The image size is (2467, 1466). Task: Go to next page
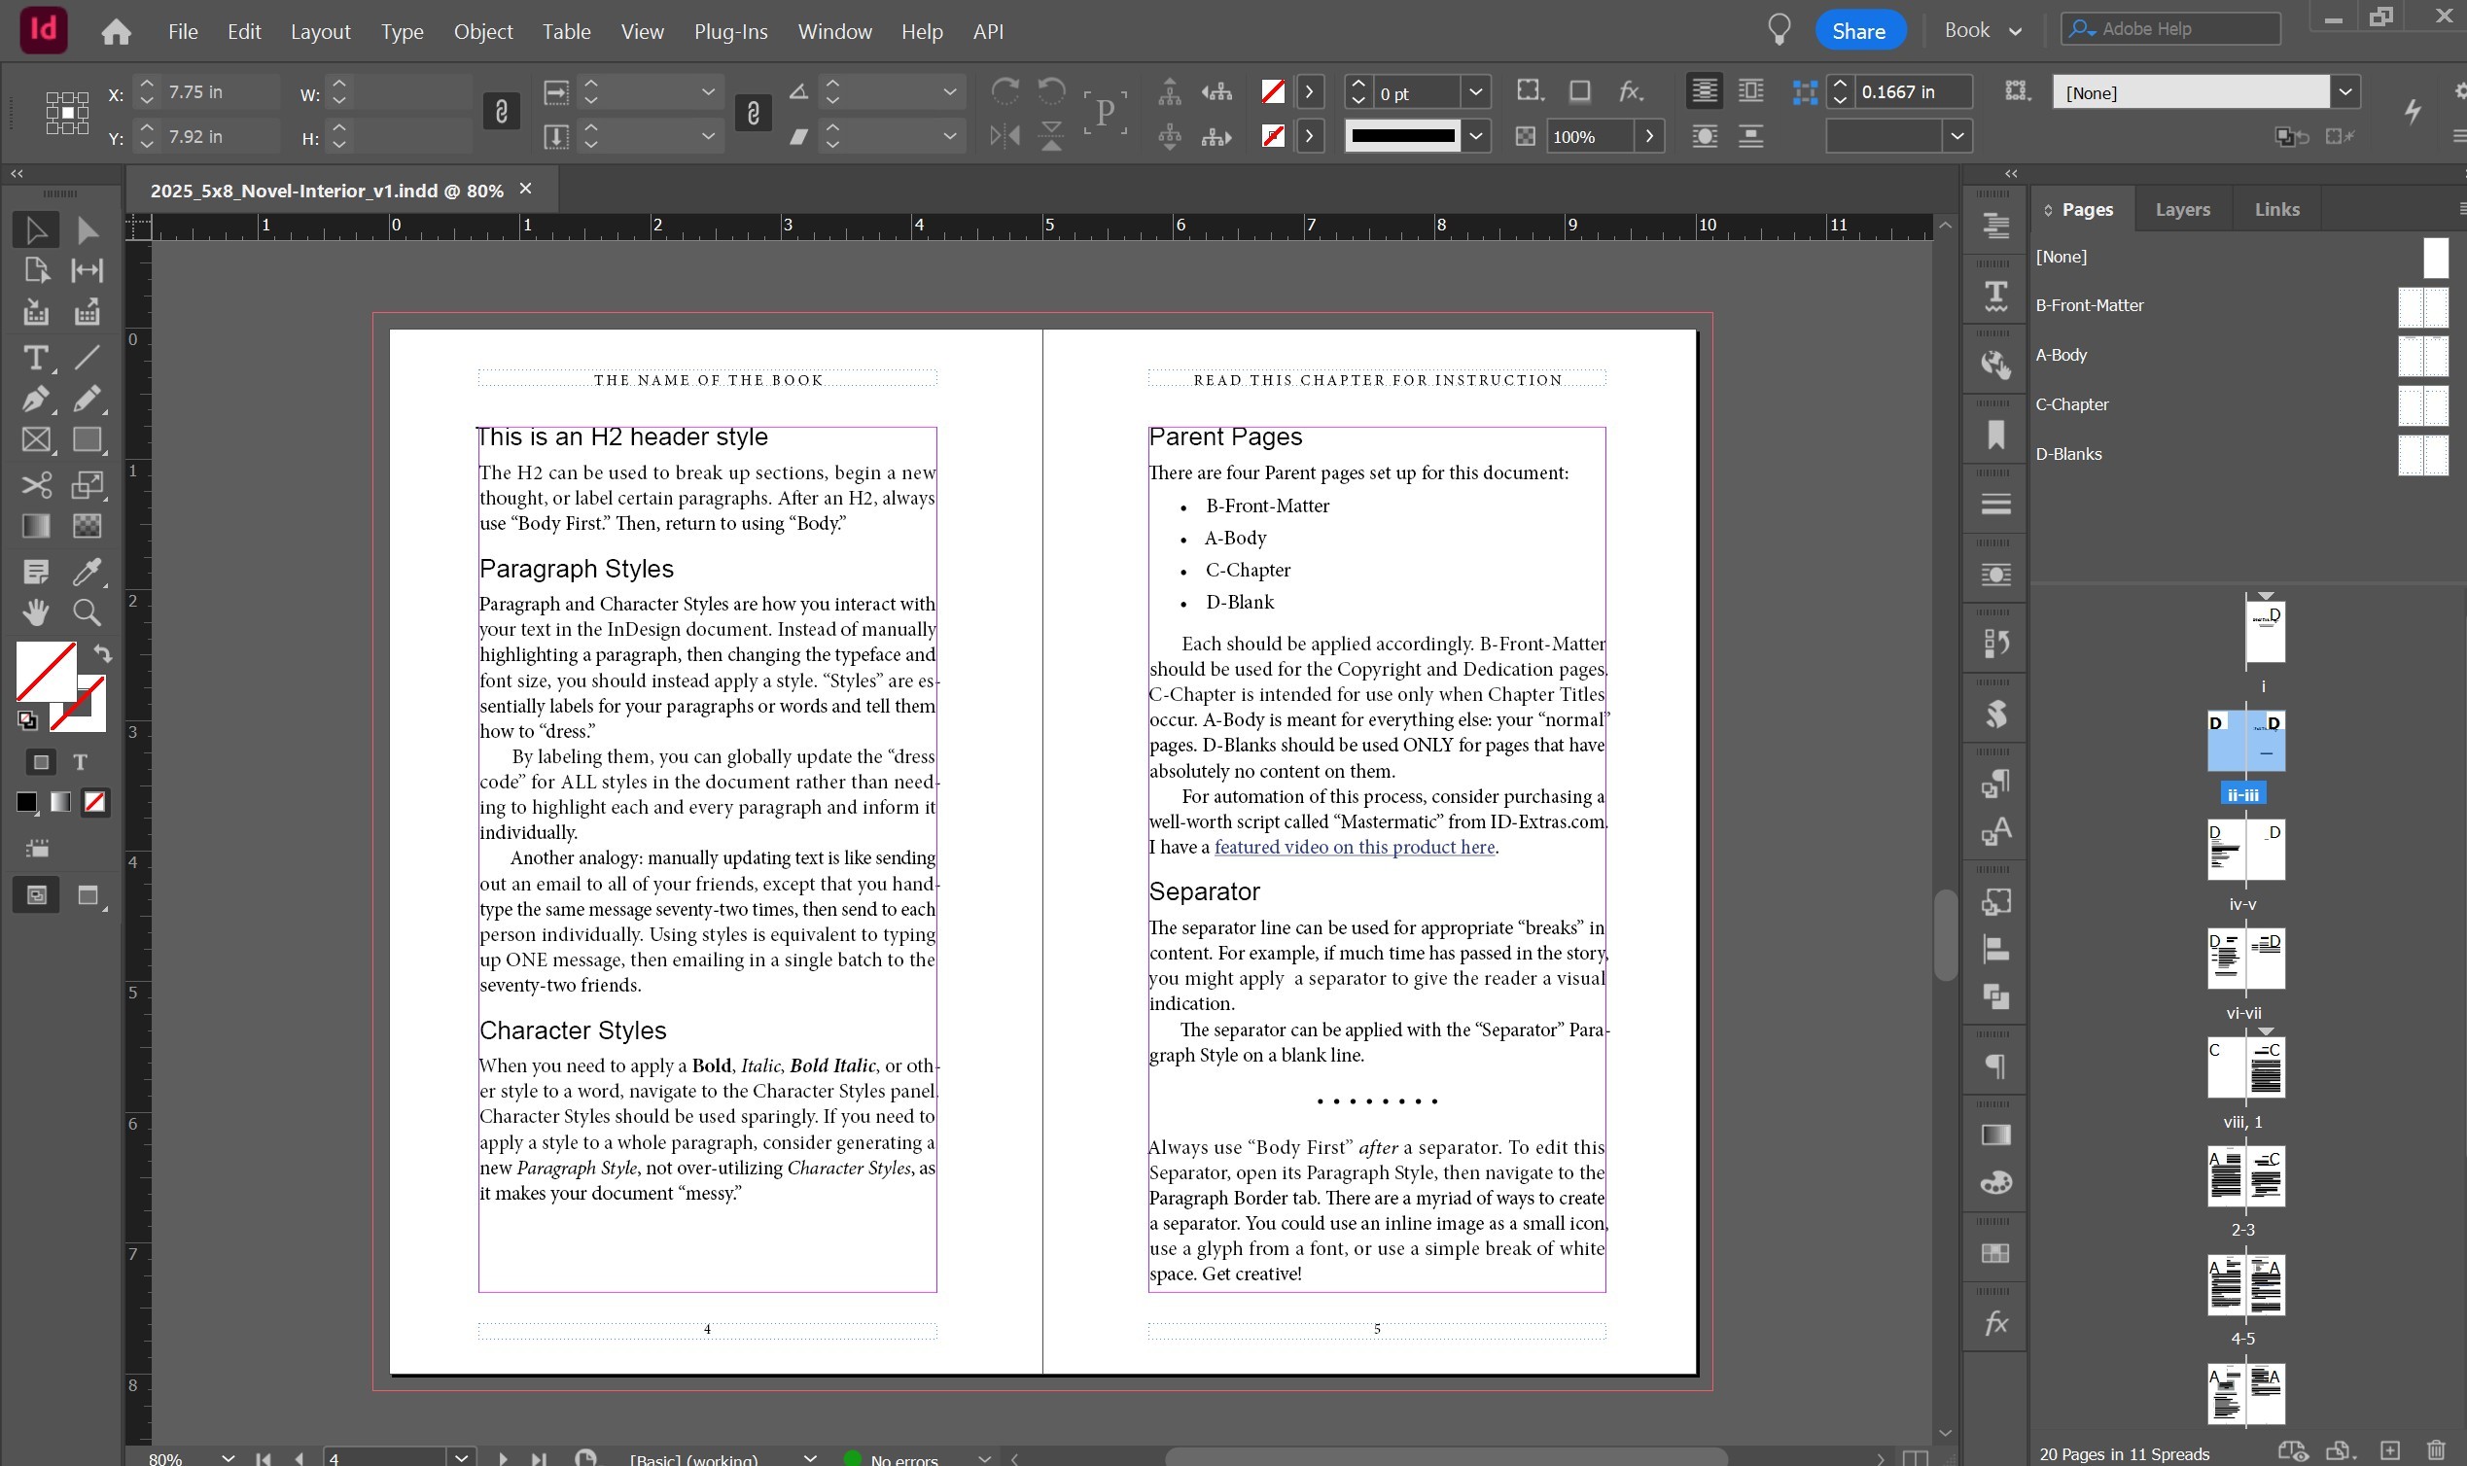click(x=503, y=1457)
